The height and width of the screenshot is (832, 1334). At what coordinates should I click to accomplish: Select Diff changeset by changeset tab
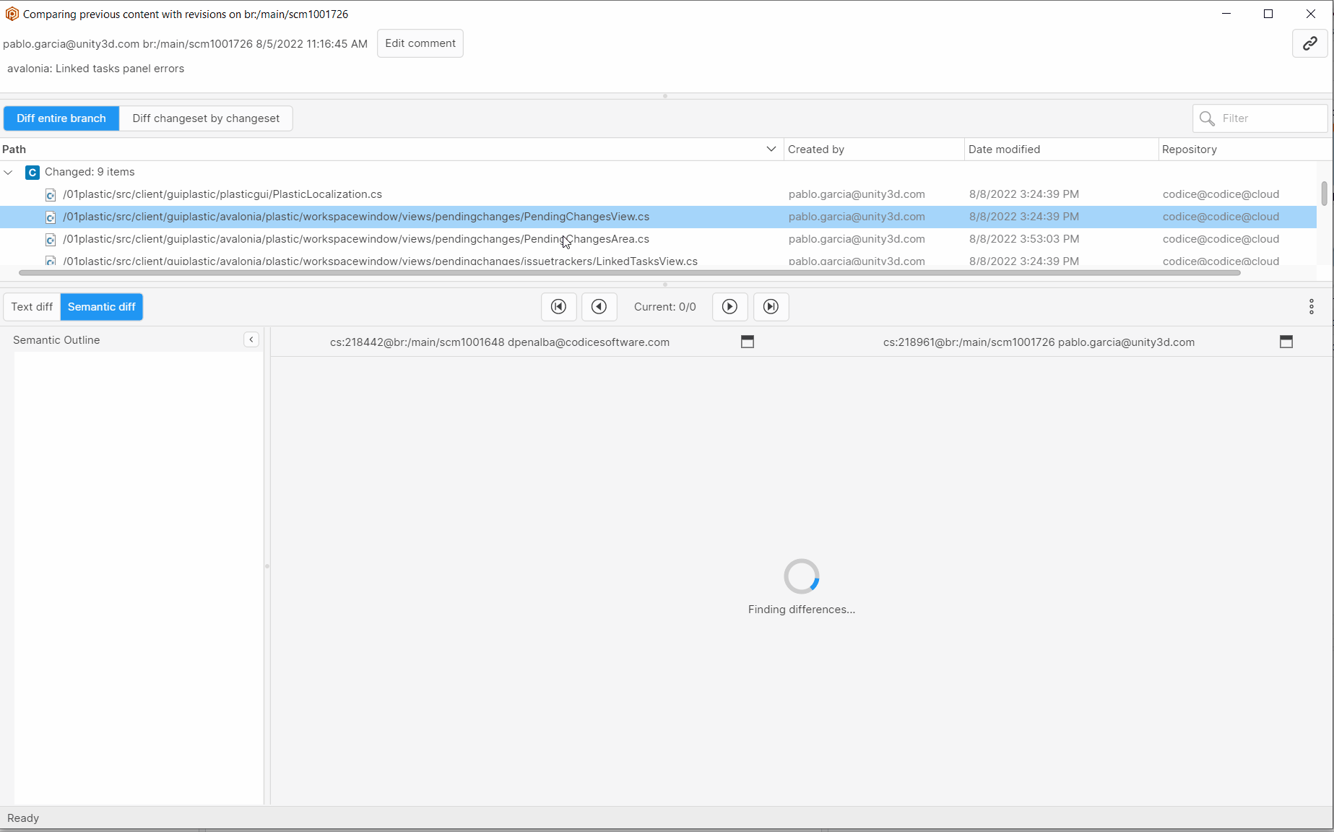[206, 118]
